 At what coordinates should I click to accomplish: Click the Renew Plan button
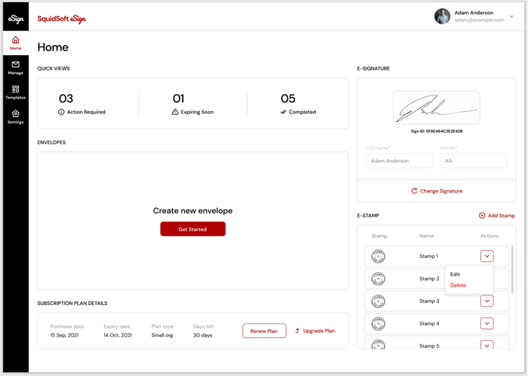pyautogui.click(x=264, y=331)
